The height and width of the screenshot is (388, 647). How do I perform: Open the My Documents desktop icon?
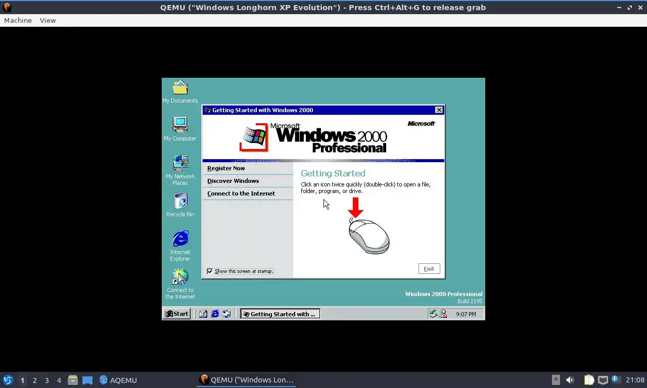(x=180, y=92)
